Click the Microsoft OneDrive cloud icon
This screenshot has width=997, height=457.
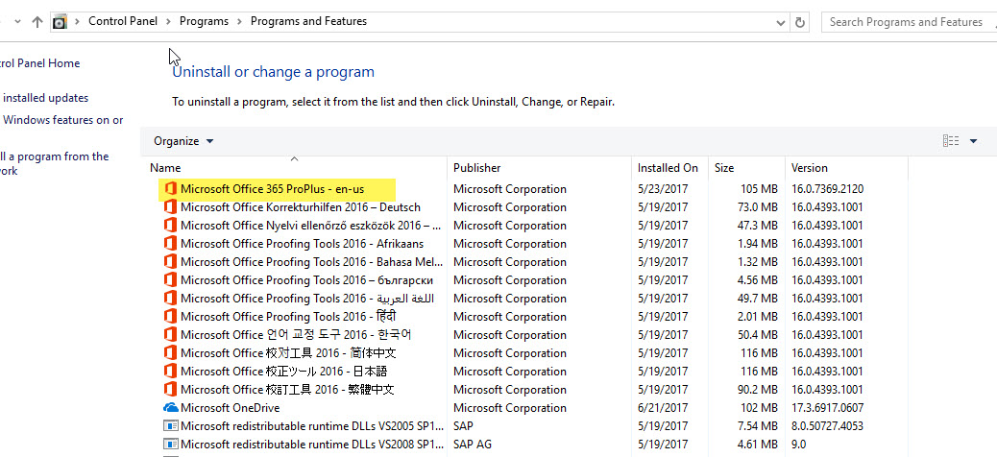170,408
